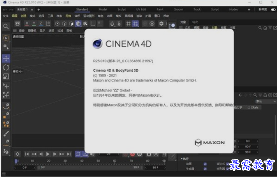Switch to the Model layout tab

click(103, 9)
